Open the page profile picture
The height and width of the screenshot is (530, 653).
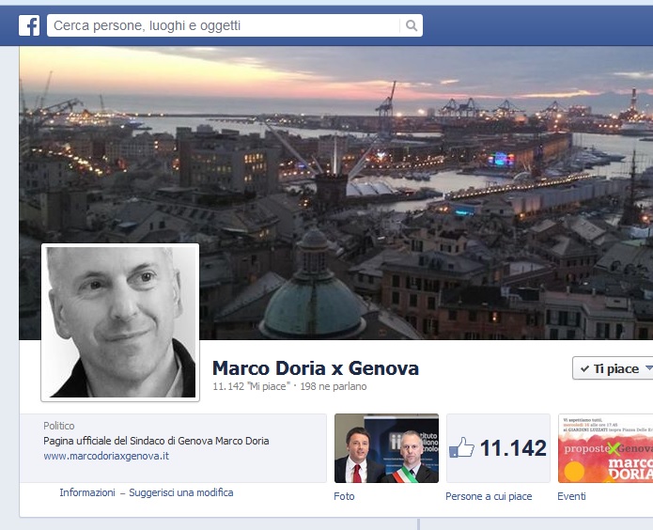coord(120,322)
